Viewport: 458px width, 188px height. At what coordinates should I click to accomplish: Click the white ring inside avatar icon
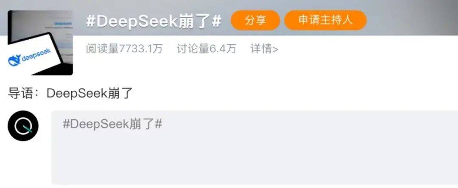point(23,126)
